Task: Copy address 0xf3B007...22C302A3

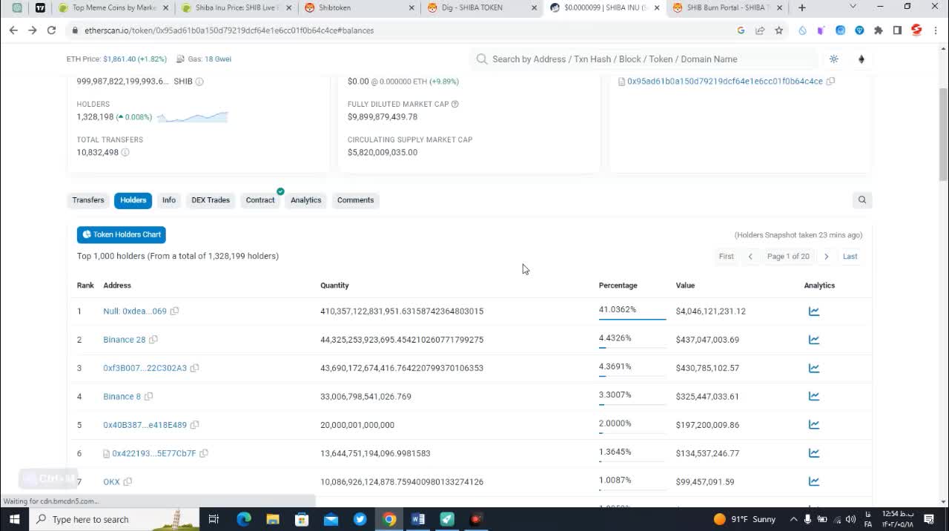Action: pos(194,368)
